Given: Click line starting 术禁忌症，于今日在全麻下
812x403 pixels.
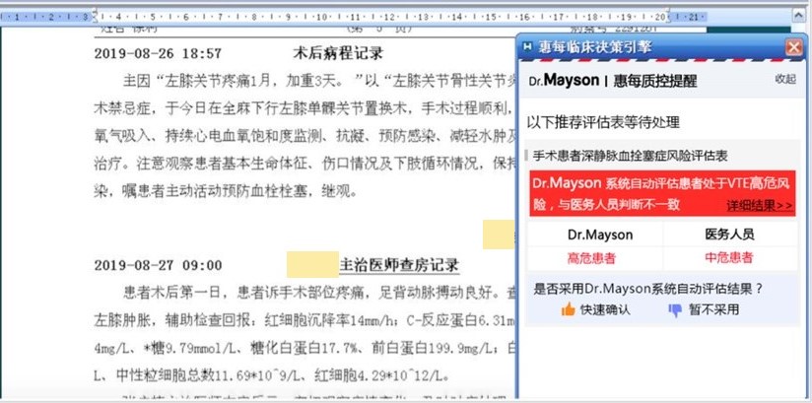Looking at the screenshot, I should (304, 108).
